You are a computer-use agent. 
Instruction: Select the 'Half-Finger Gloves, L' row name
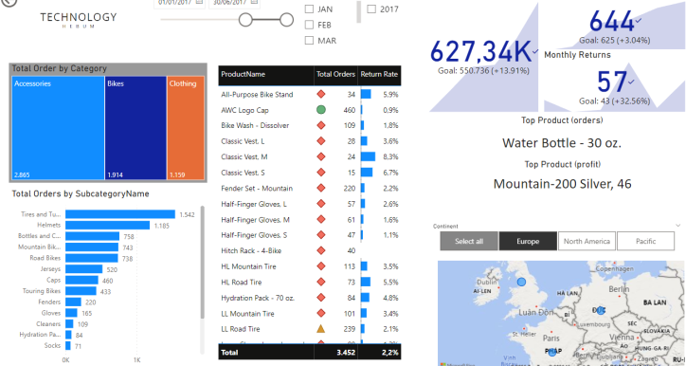pyautogui.click(x=254, y=204)
